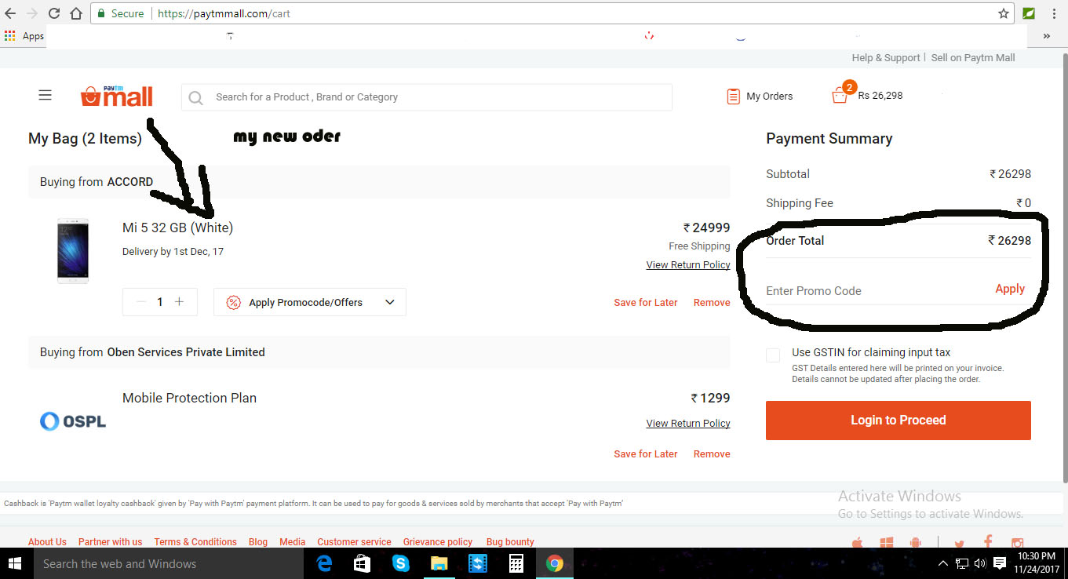Click the search magnifier icon
Image resolution: width=1068 pixels, height=579 pixels.
pos(196,97)
